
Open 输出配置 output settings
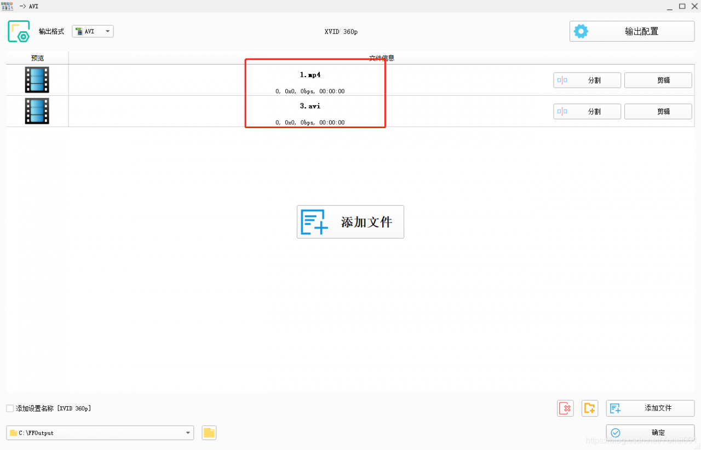coord(632,31)
